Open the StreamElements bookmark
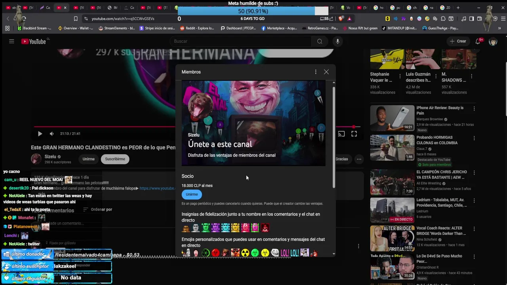 117,28
